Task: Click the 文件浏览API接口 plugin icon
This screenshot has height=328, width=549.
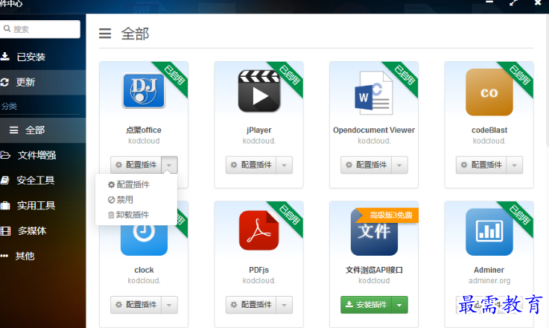Action: (374, 232)
